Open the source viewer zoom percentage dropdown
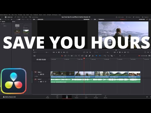 coord(35,19)
